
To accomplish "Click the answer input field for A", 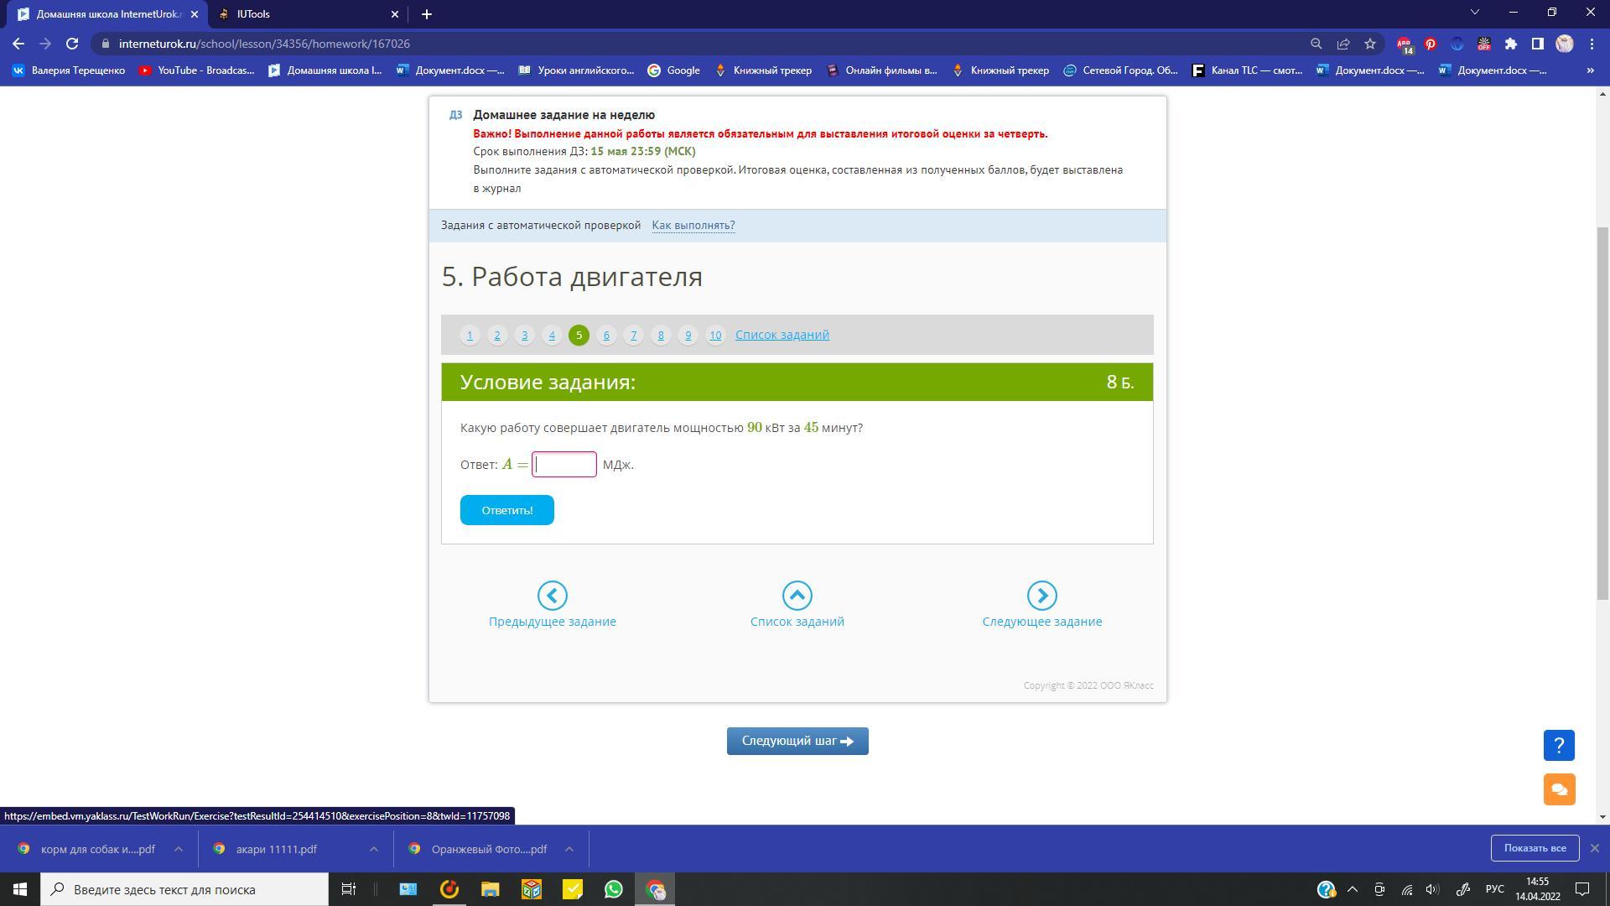I will [564, 465].
